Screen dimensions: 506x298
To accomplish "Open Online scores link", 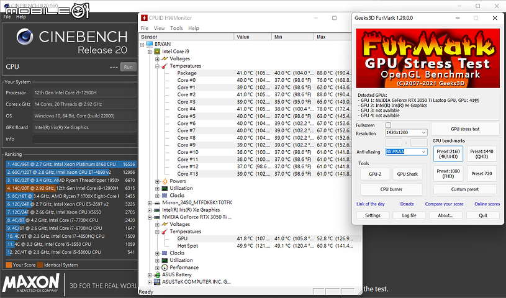I will 487,204.
